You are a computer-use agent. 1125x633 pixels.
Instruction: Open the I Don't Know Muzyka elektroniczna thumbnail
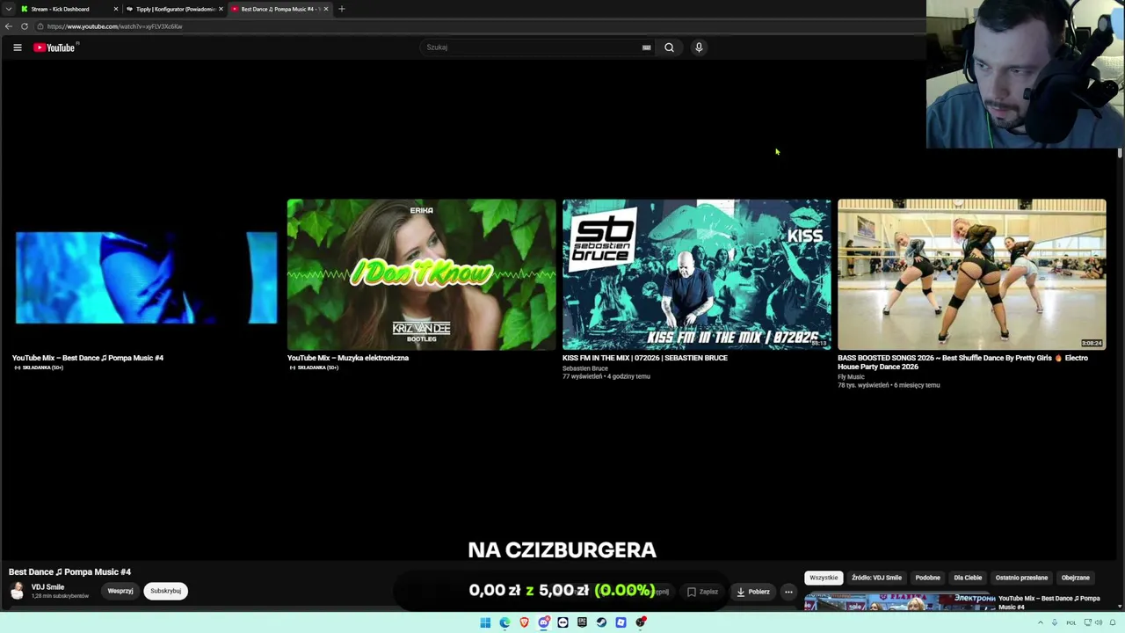(421, 274)
